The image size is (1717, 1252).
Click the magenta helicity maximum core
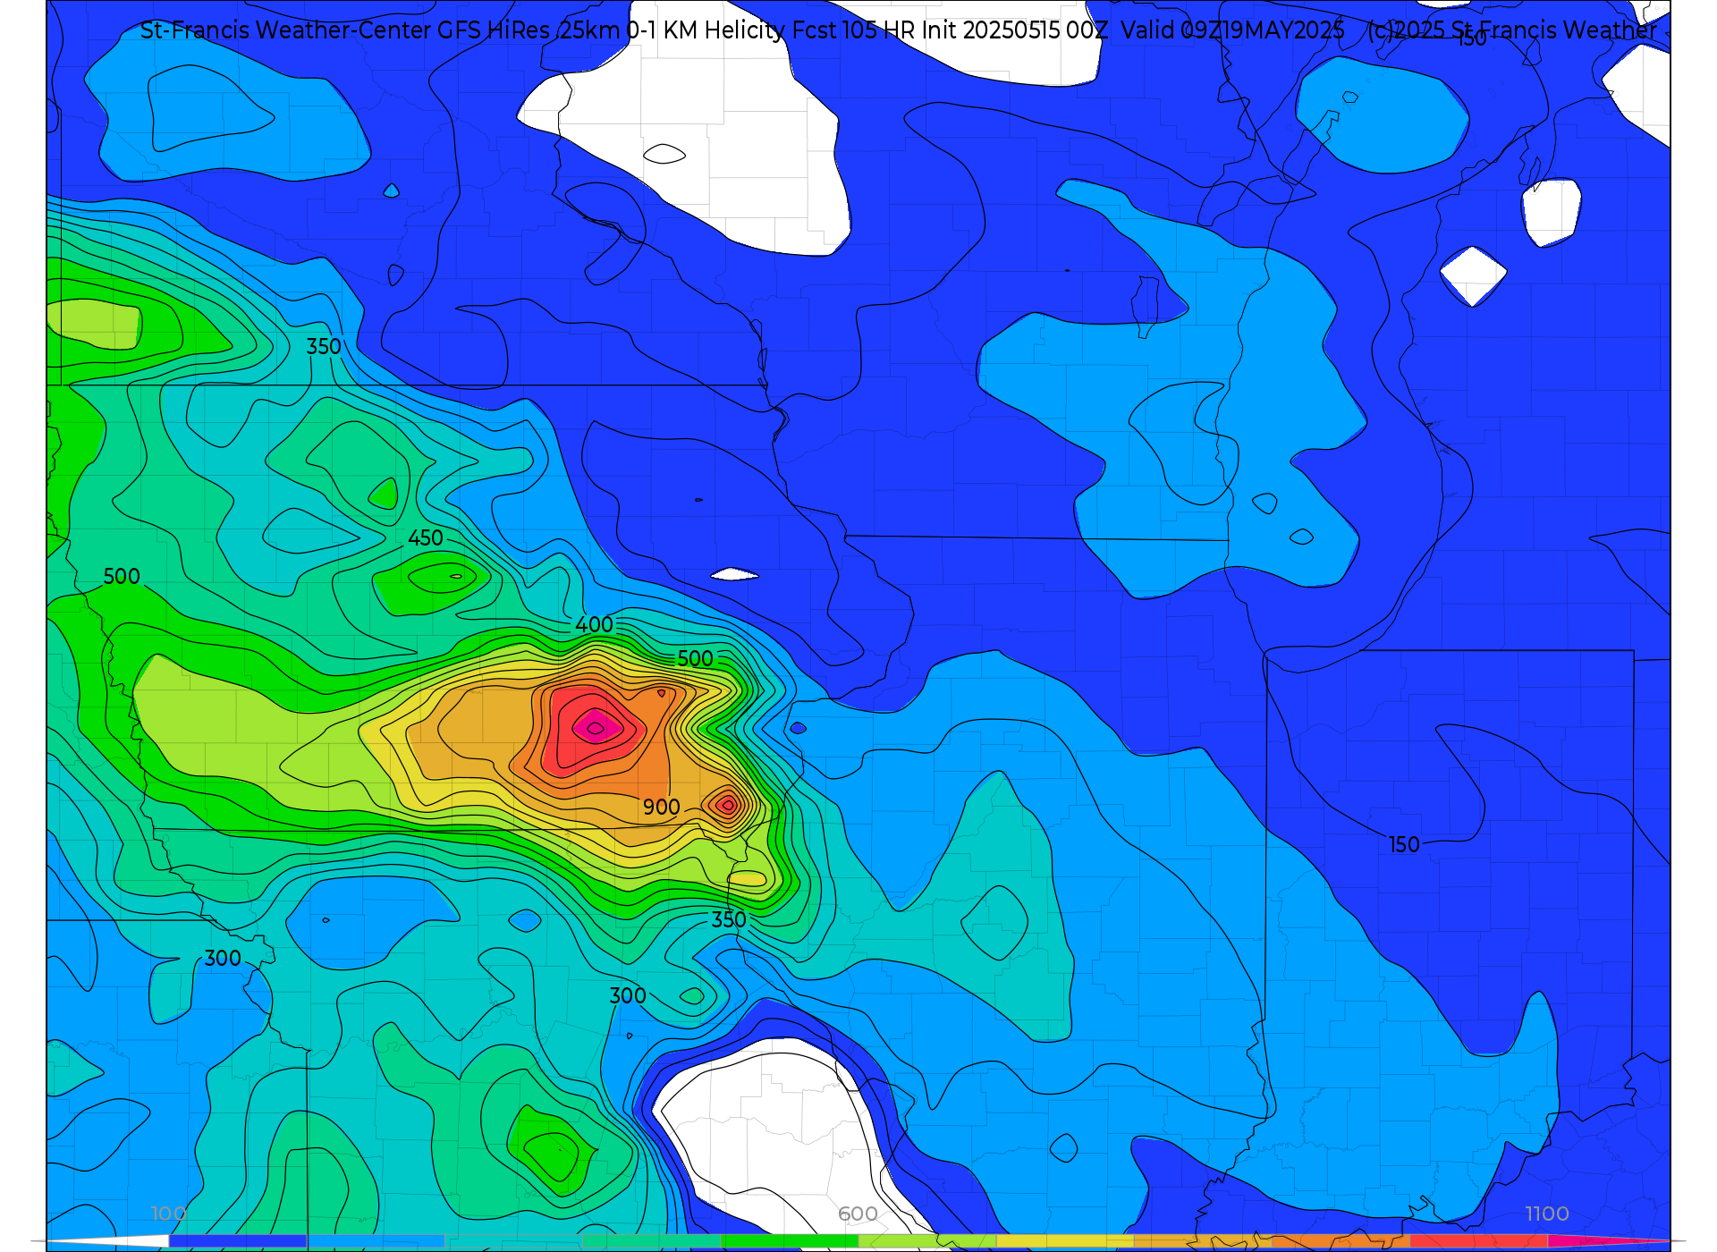596,728
